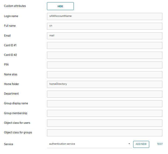Image resolution: width=168 pixels, height=154 pixels.
Task: Focus the Group display name field
Action: (104, 103)
